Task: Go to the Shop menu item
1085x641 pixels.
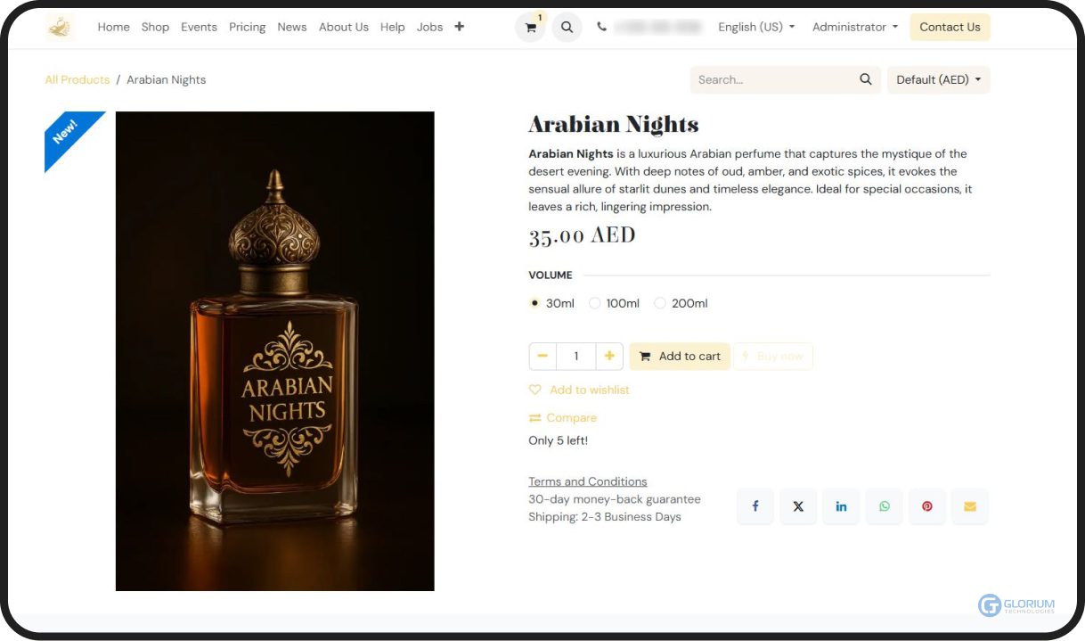Action: pyautogui.click(x=155, y=27)
